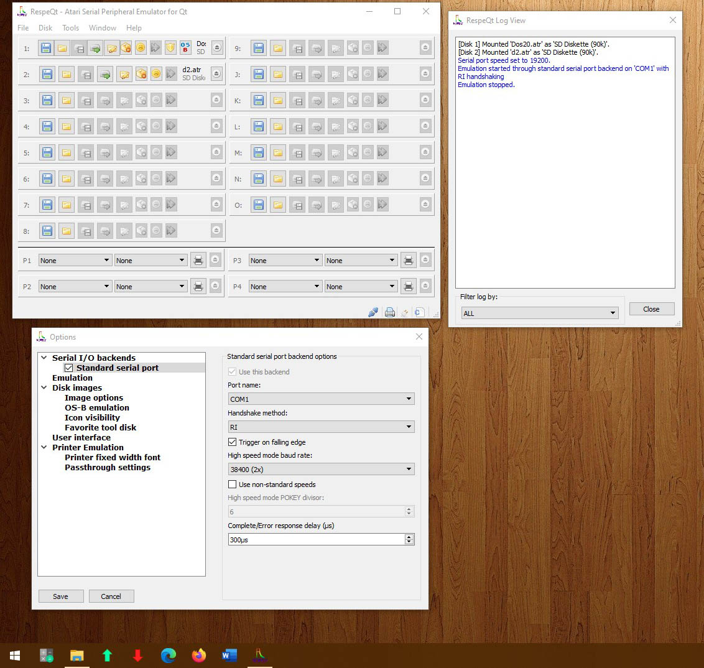Screen dimensions: 704x668
Task: Toggle the Standard serial port checkbox in tree
Action: tap(68, 368)
